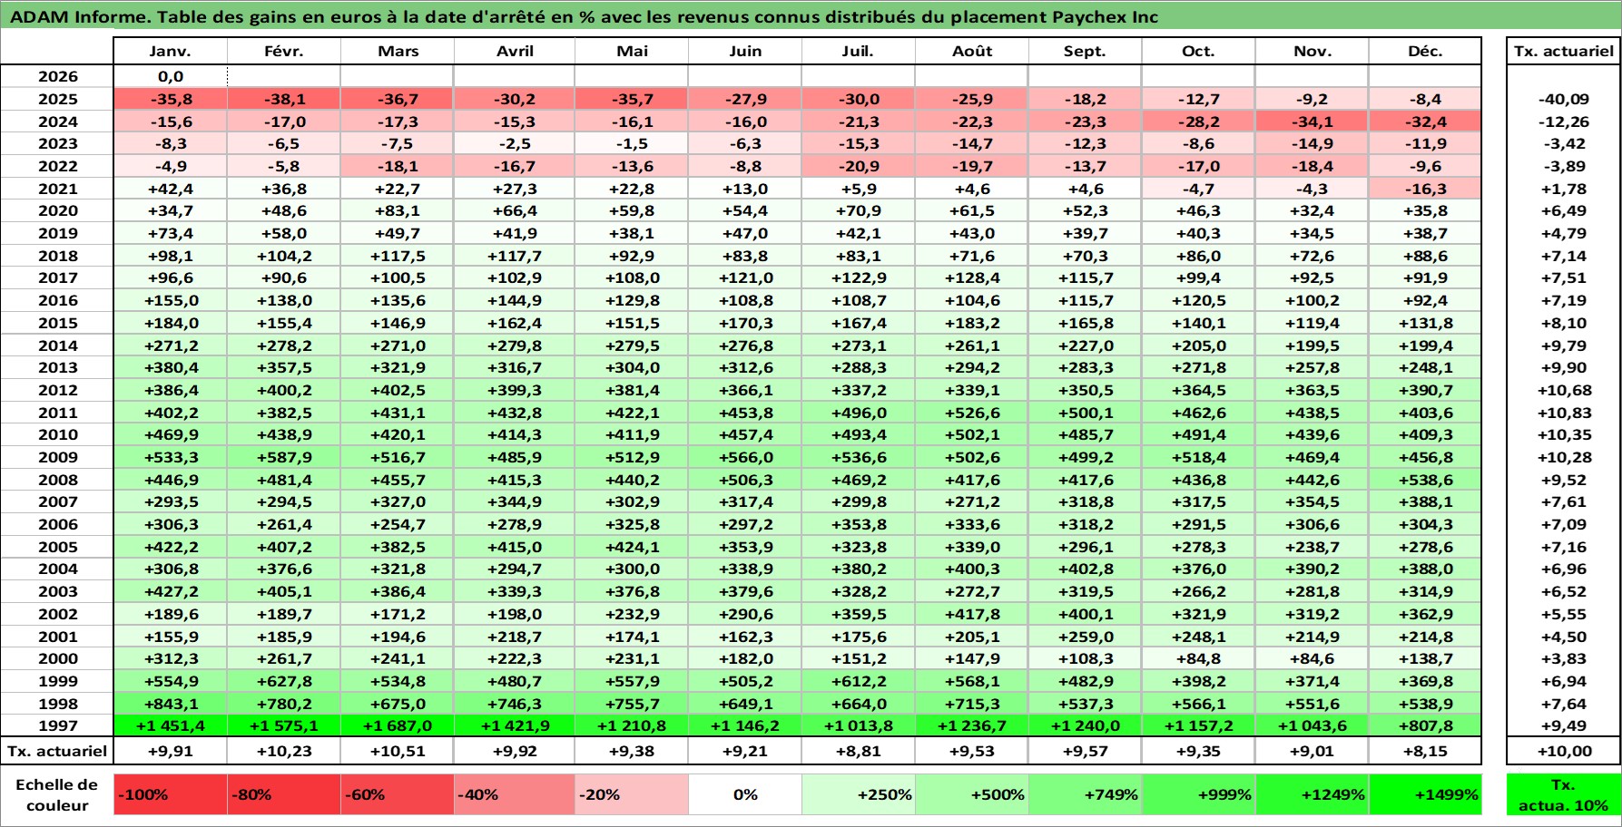Click the +83,1 cell for March 2020
Image resolution: width=1622 pixels, height=827 pixels.
[398, 211]
